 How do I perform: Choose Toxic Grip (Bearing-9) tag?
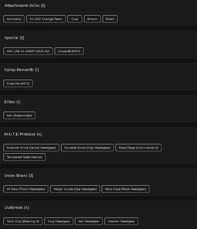pos(23,221)
